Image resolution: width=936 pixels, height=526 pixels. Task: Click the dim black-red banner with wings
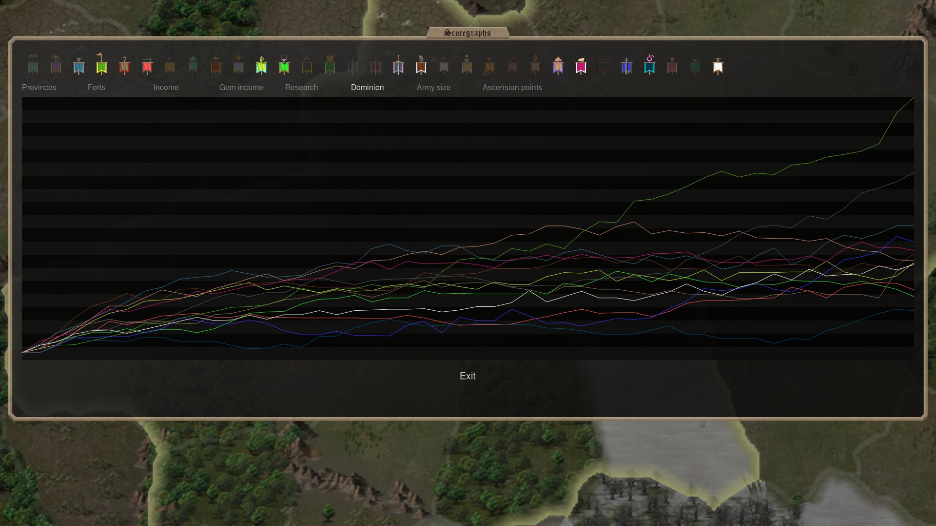tap(604, 65)
